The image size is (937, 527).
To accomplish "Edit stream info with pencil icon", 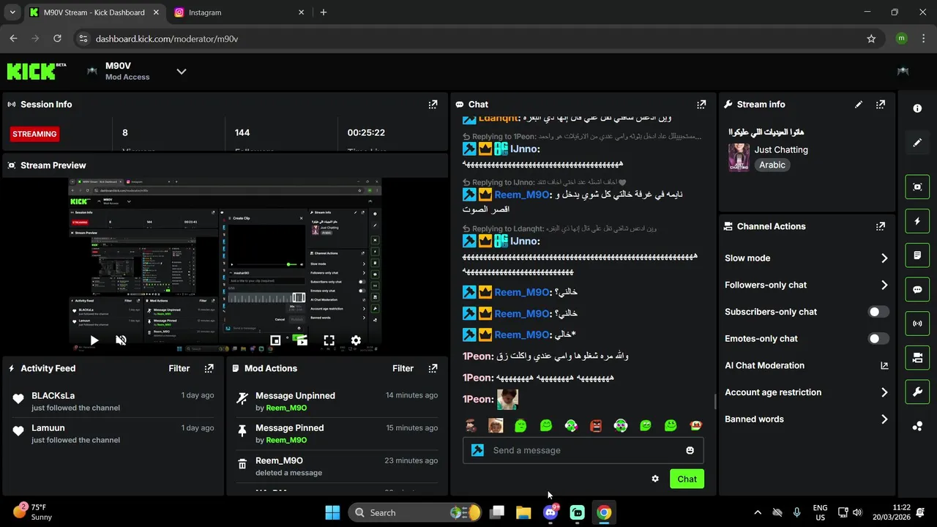I will point(859,105).
